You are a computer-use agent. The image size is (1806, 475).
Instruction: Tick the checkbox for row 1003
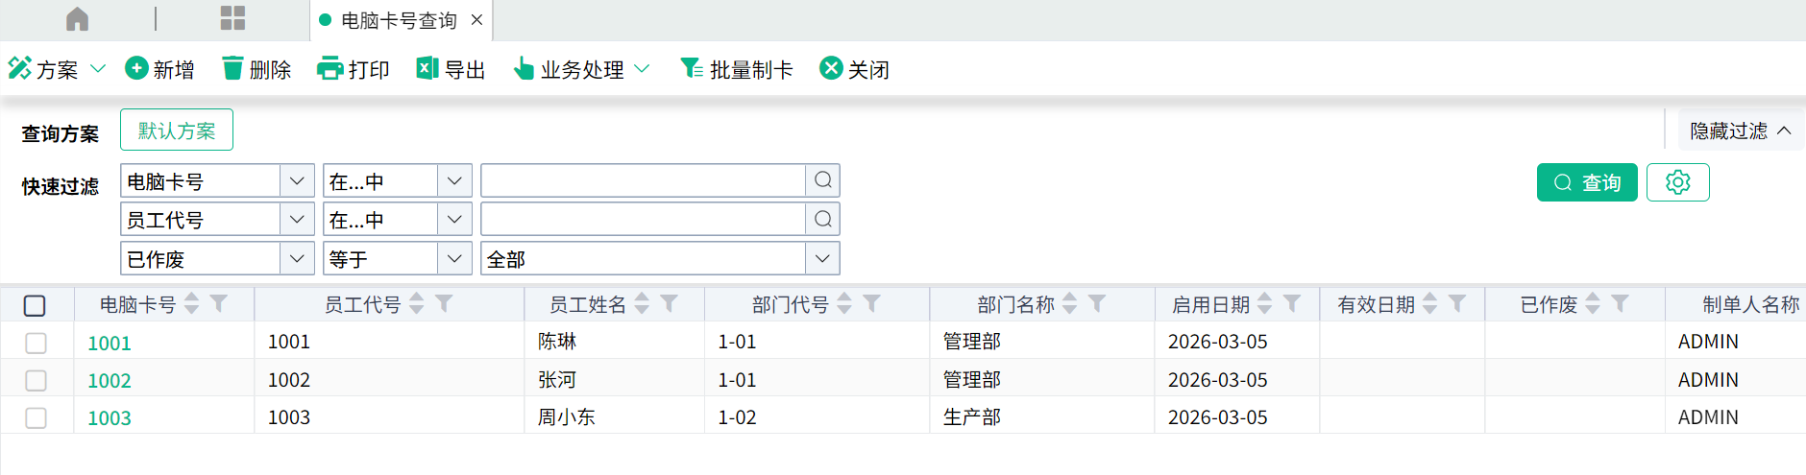click(x=36, y=417)
